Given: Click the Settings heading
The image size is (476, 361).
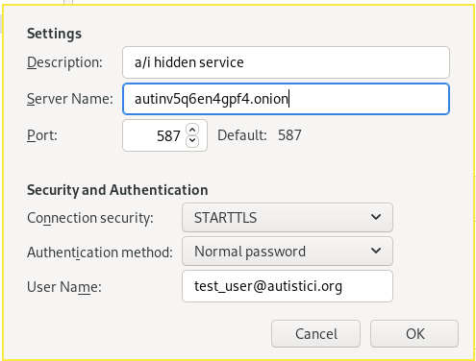Looking at the screenshot, I should pos(54,34).
